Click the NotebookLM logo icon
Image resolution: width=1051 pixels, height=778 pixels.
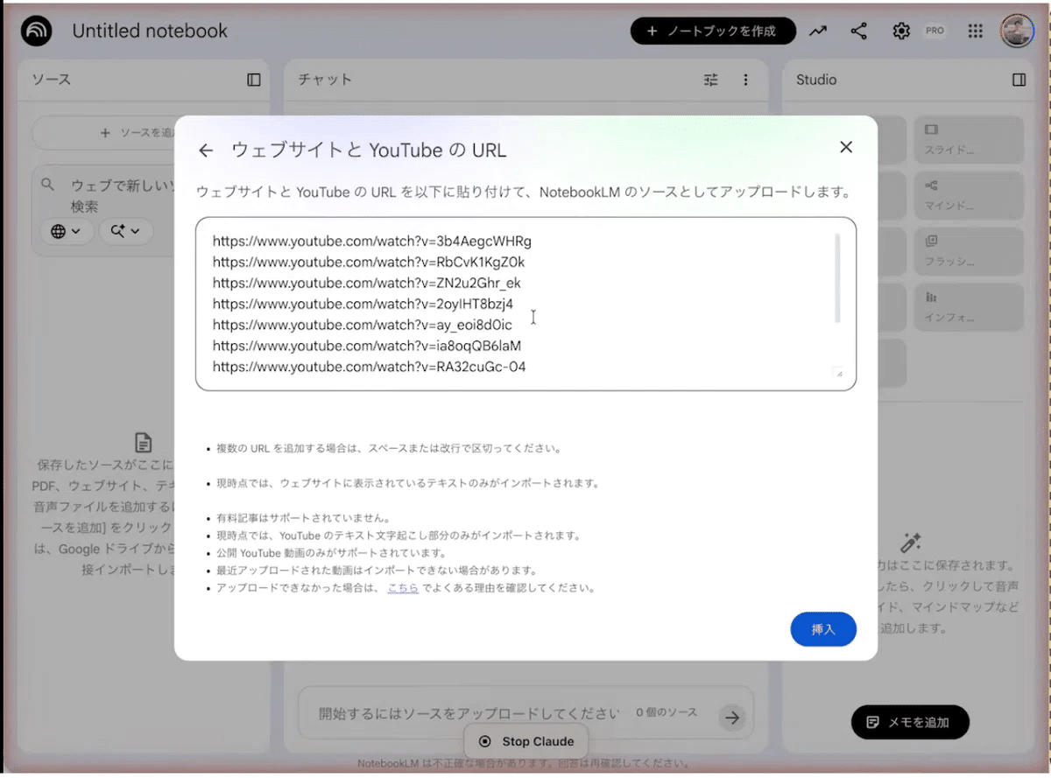tap(36, 32)
